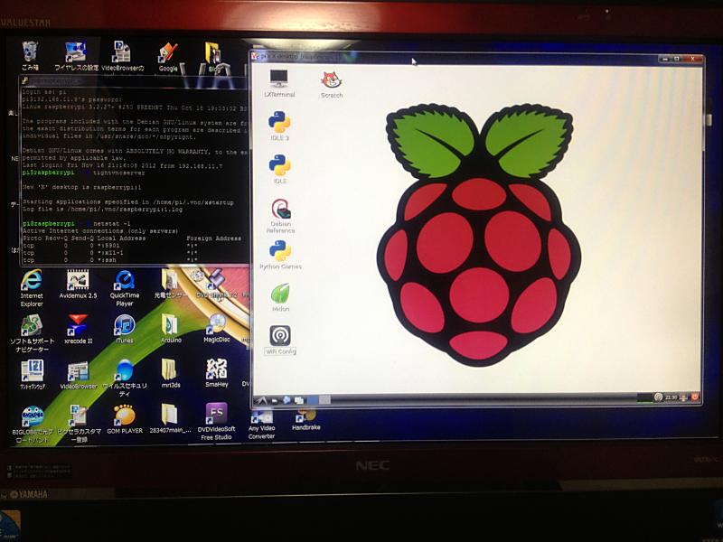Image resolution: width=723 pixels, height=542 pixels.
Task: Click the "Log file is /home/pi/.vnc/raspberrypi:1.log" line
Action: point(102,210)
